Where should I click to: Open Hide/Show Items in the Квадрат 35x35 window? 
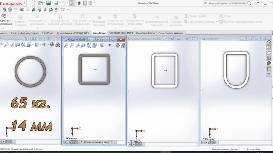pos(110,45)
